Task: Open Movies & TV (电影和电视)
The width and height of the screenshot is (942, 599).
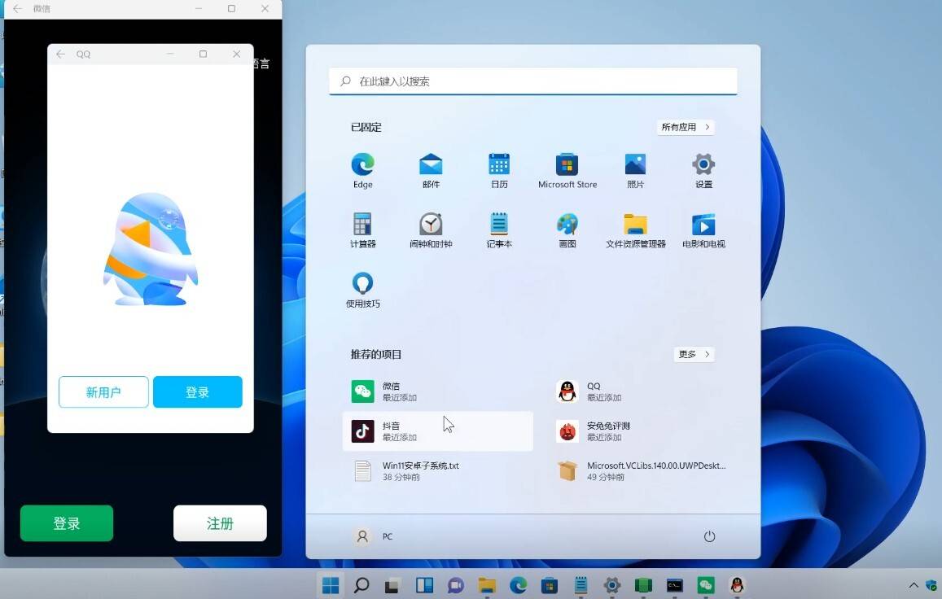Action: [x=703, y=230]
